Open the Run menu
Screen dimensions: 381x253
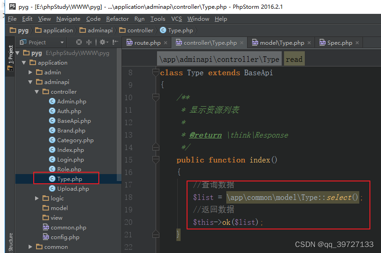coord(139,19)
